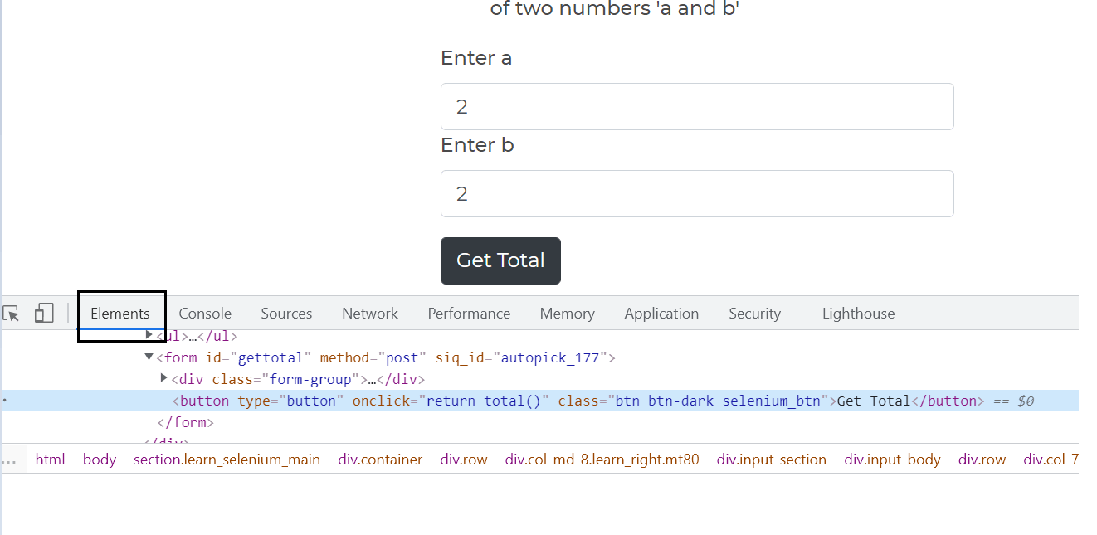Switch to the Console tab
This screenshot has width=1097, height=535.
[x=205, y=314]
